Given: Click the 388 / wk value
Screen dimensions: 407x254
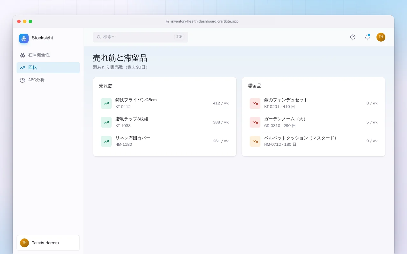Looking at the screenshot, I should [x=221, y=122].
